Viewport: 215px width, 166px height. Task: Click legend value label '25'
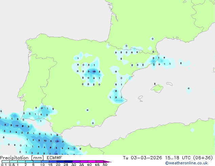(x=66, y=165)
